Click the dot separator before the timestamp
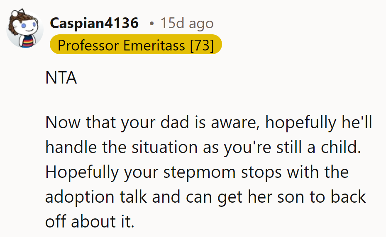 pos(152,24)
